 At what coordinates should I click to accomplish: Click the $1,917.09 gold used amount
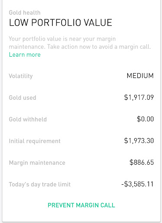coord(139,98)
